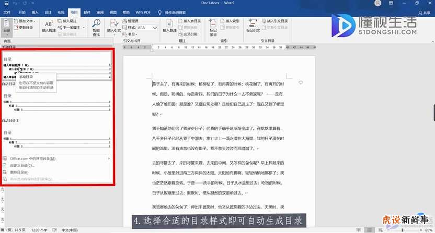Collapse the ribbon with the chevron arrow
The height and width of the screenshot is (233, 435).
click(432, 42)
